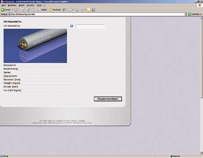Image resolution: width=203 pixels, height=158 pixels.
Task: Click the Eingabe bestätigen button
Action: pos(108,99)
